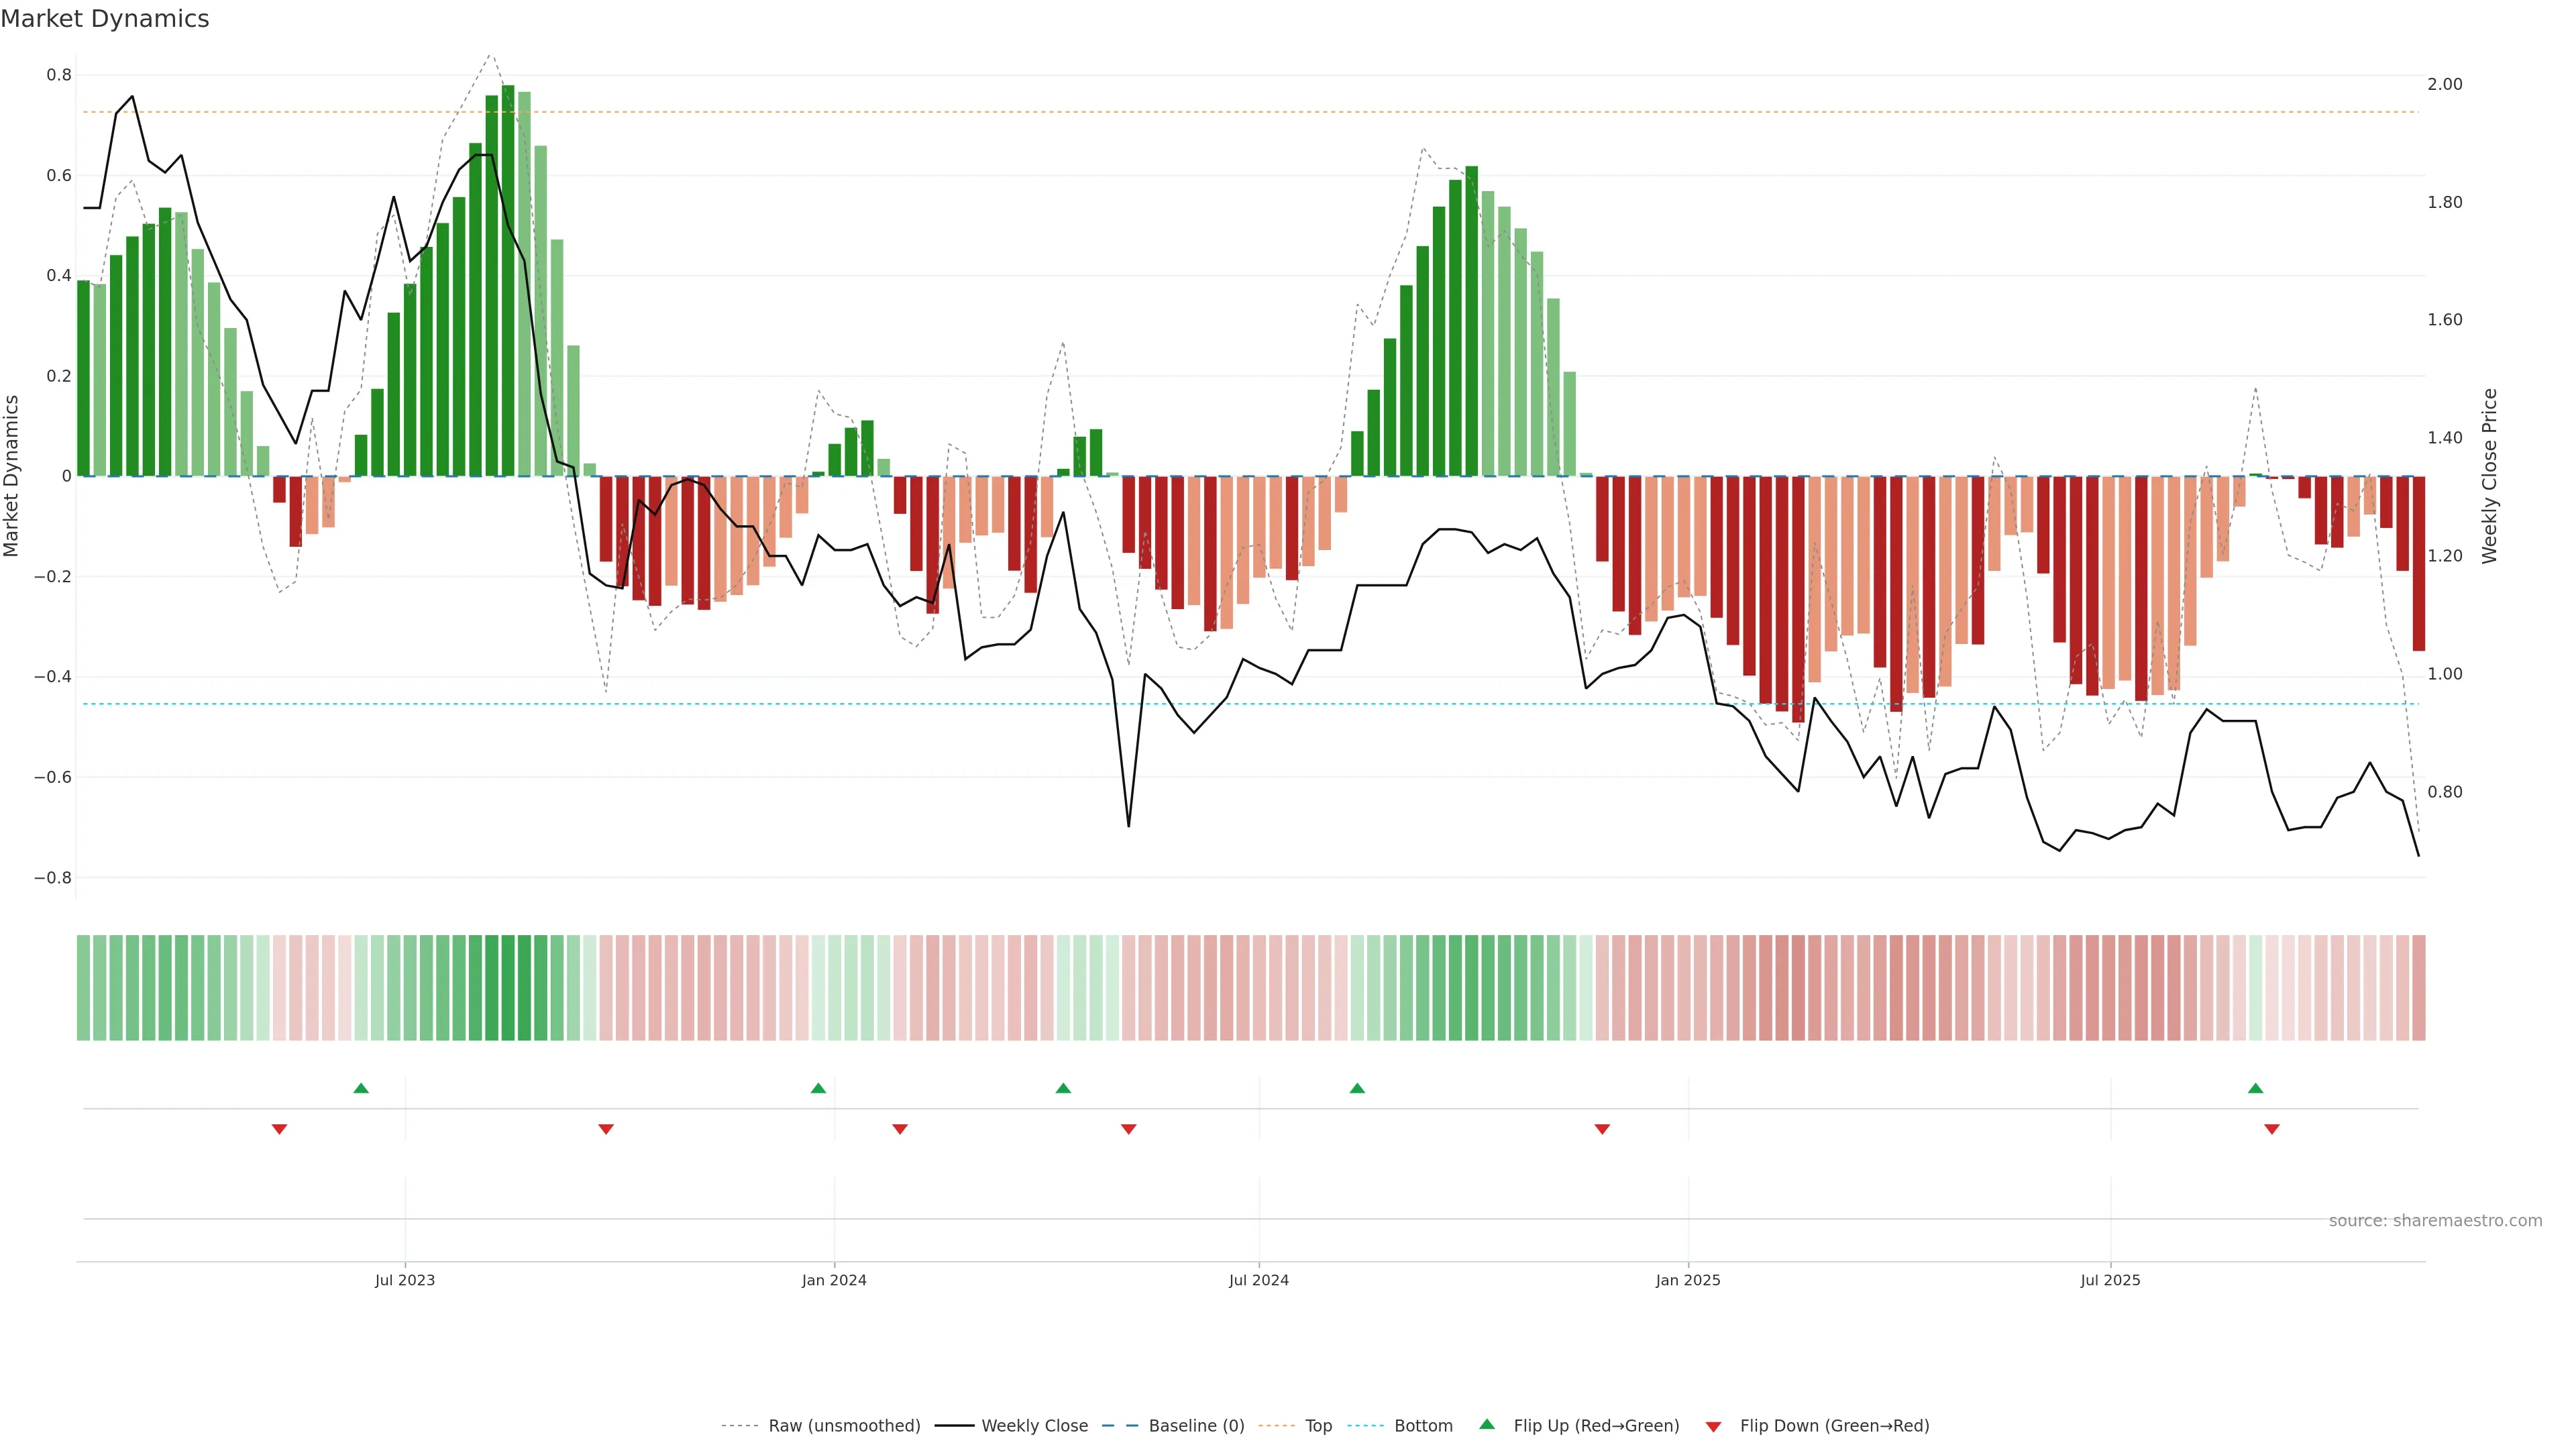This screenshot has height=1449, width=2576.
Task: Toggle the Weekly Close legend entry
Action: [x=1034, y=1426]
